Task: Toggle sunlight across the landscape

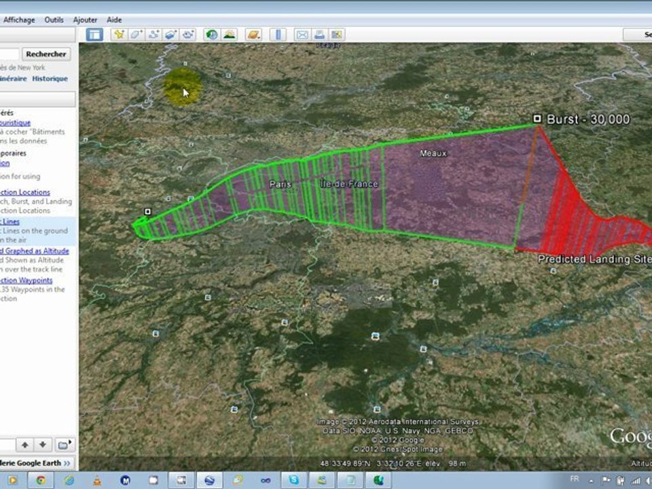Action: click(x=229, y=35)
